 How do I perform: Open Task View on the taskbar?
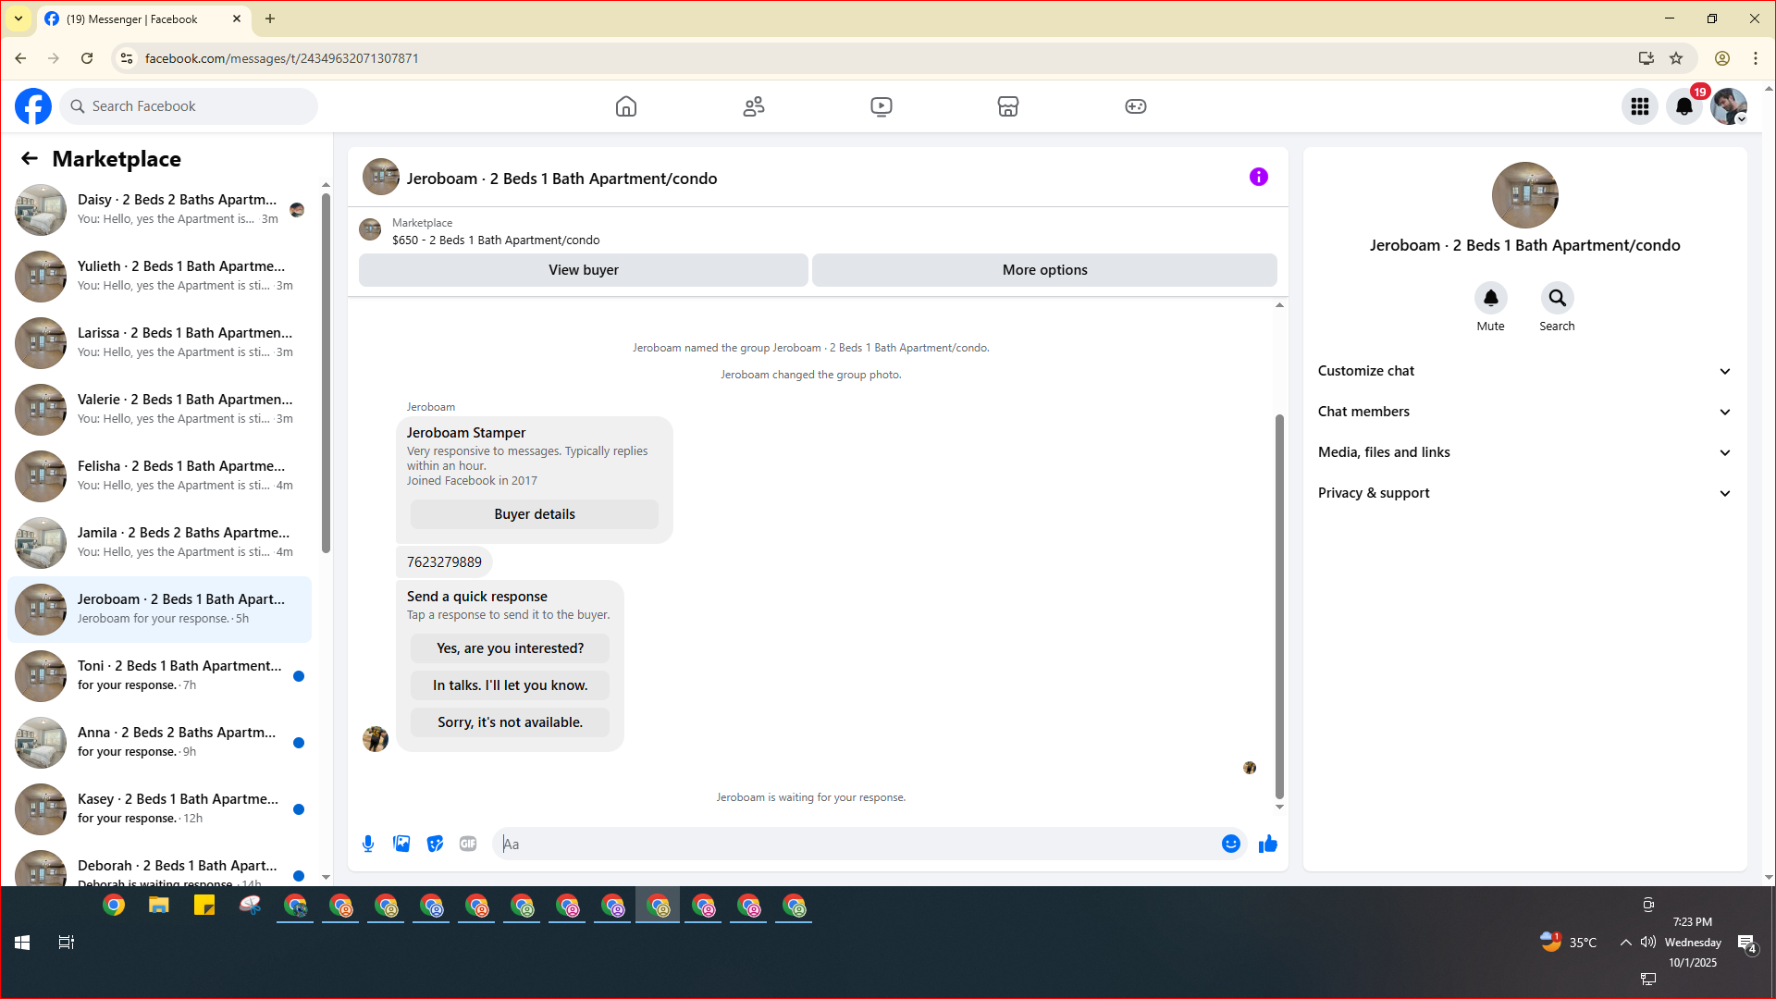pos(67,943)
